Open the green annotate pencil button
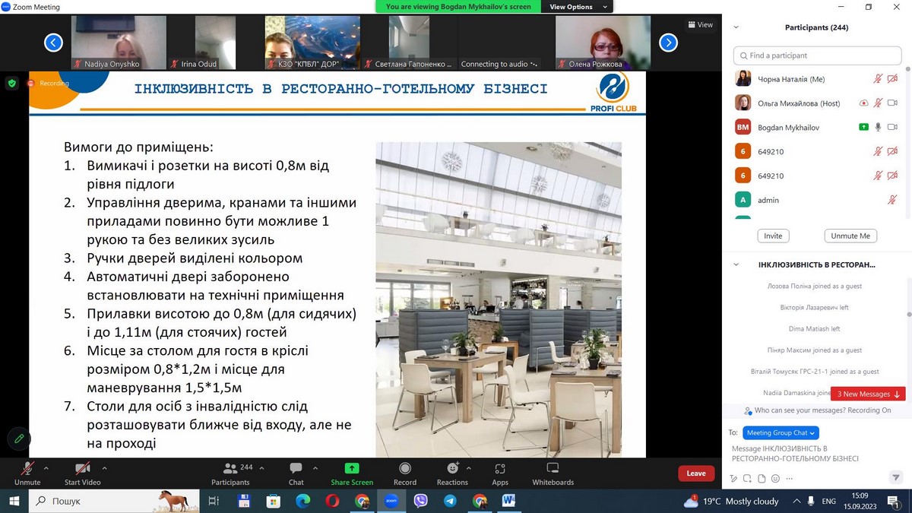 [x=18, y=439]
